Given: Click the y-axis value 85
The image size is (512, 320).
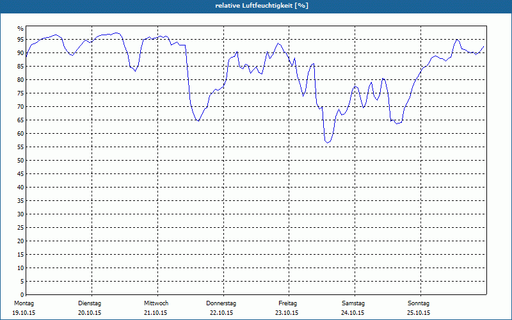Looking at the screenshot, I should point(20,67).
